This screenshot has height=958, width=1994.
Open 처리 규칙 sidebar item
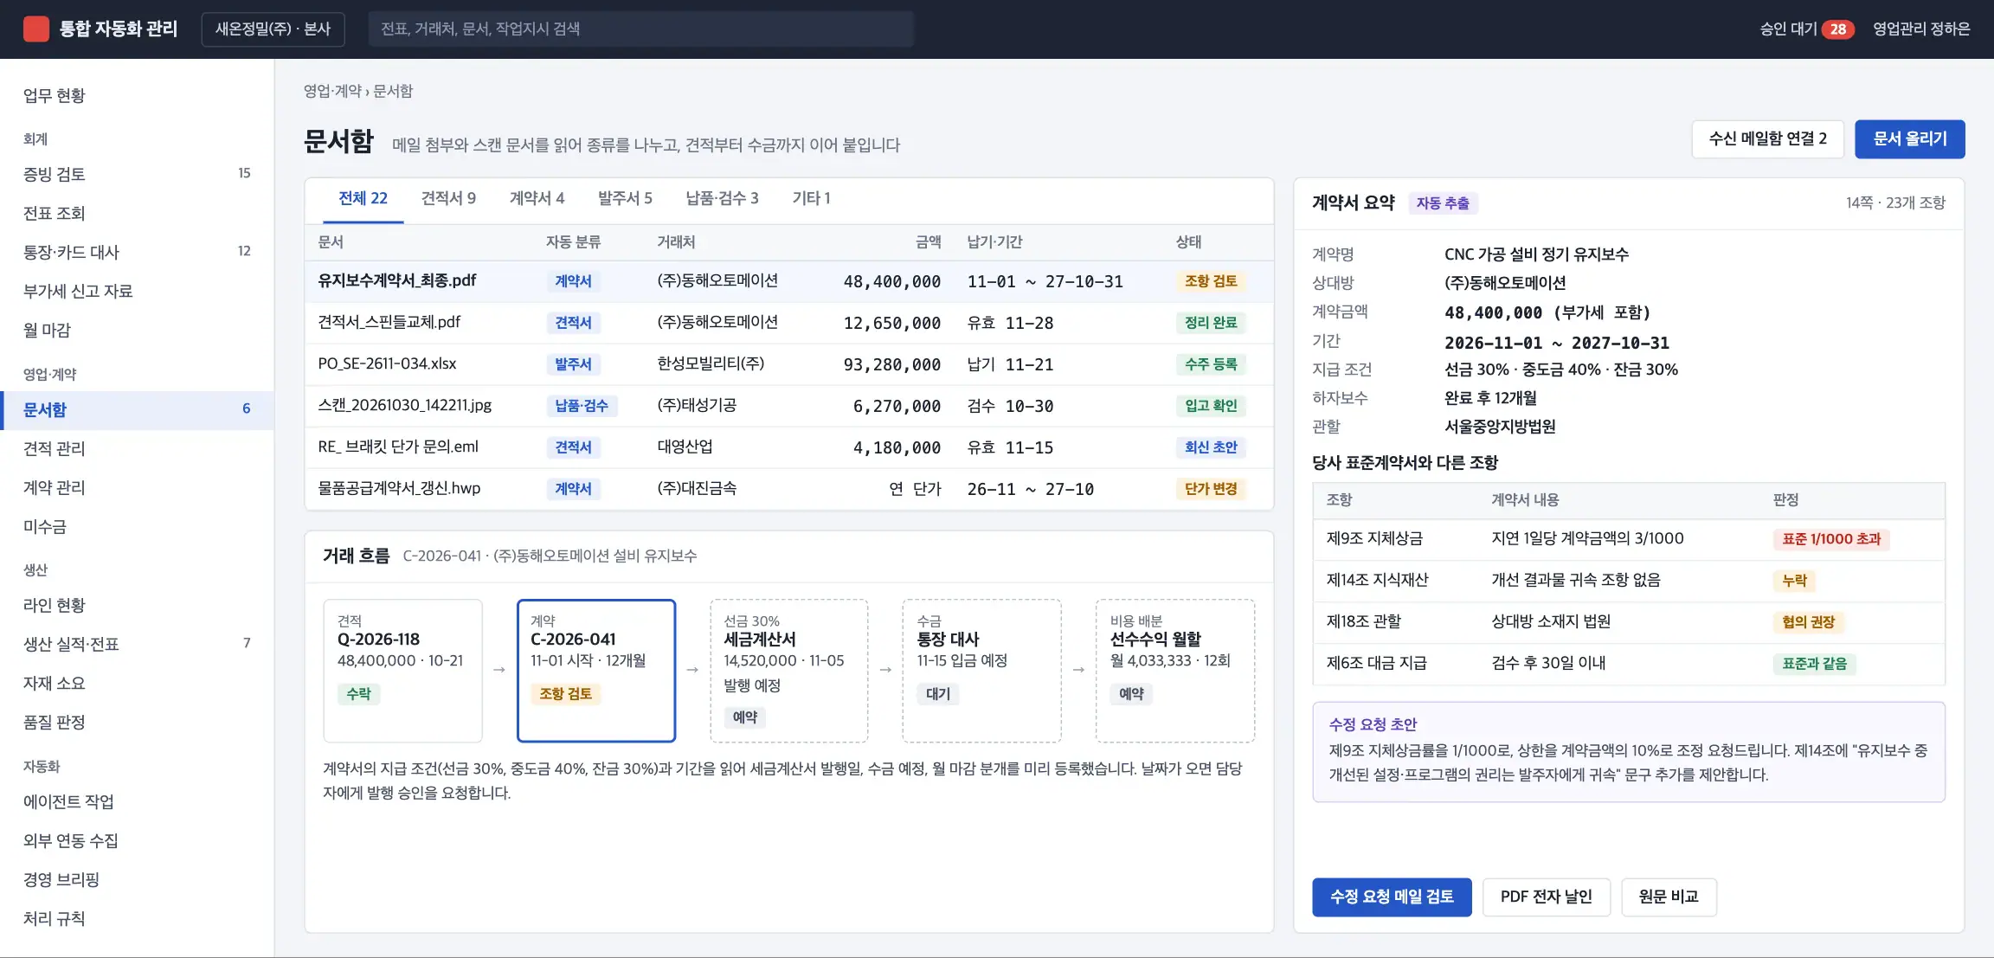(x=137, y=918)
